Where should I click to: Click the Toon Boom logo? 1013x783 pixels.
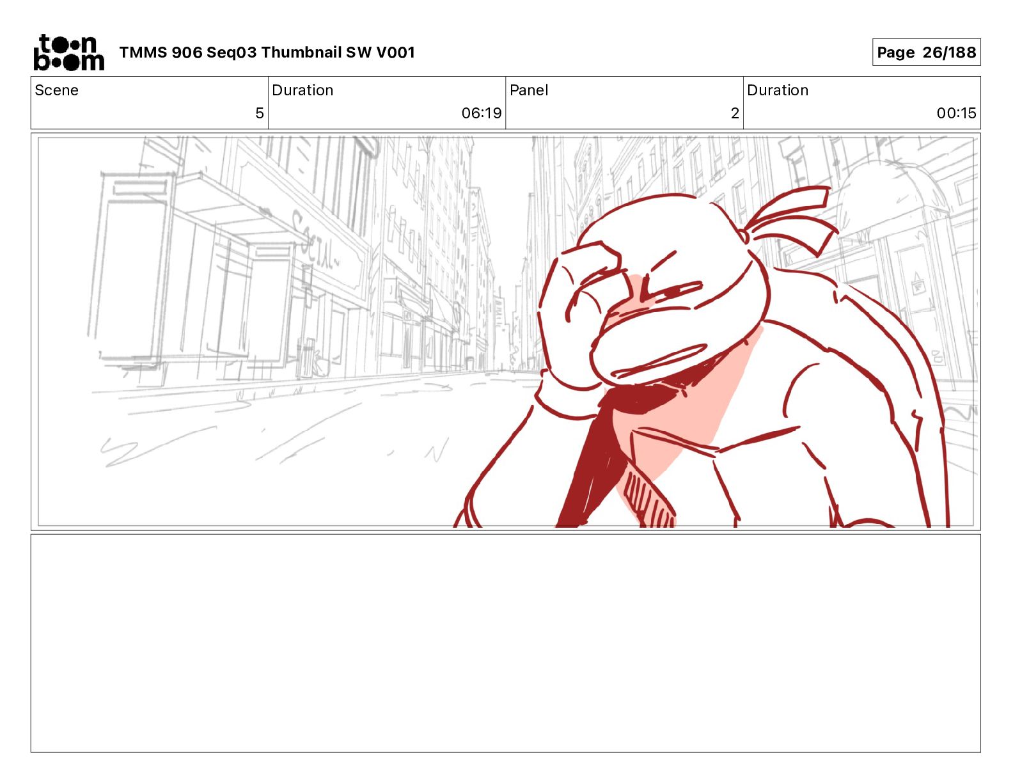69,52
